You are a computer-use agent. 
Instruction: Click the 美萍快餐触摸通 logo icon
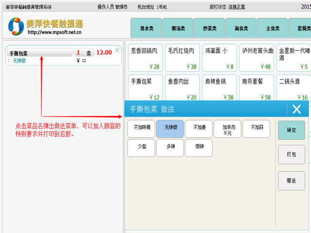16,27
